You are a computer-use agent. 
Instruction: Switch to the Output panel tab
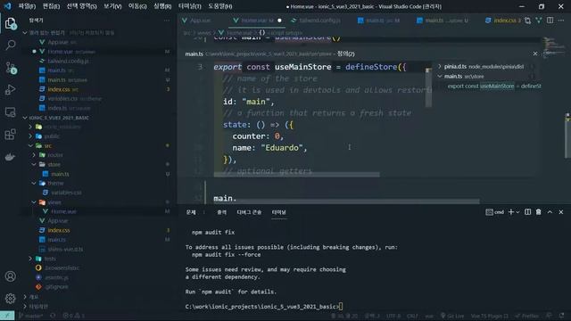tap(221, 212)
